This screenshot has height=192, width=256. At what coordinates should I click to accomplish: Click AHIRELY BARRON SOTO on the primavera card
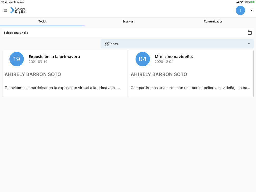pos(33,74)
